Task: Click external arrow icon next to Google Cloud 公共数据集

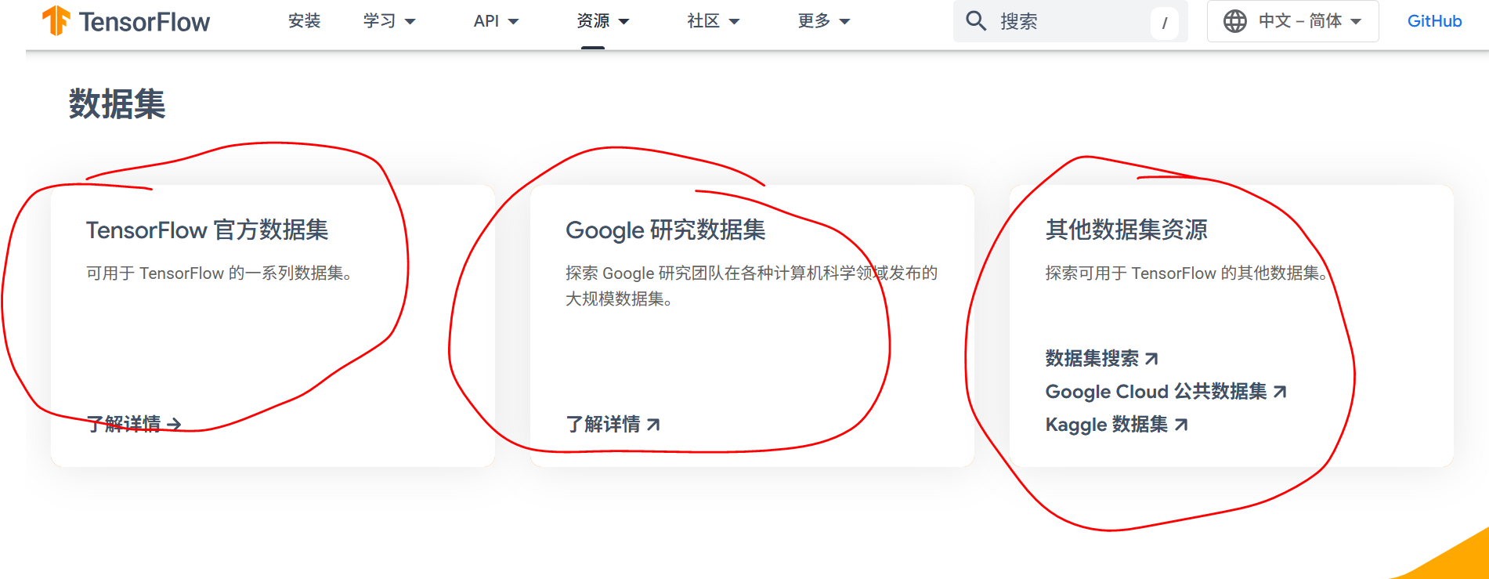Action: [1280, 392]
